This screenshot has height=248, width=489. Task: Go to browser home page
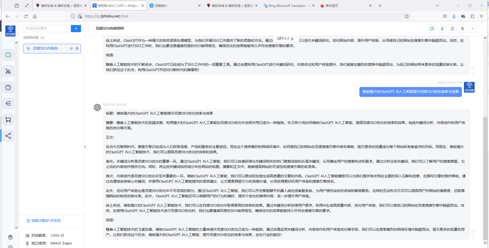35,16
